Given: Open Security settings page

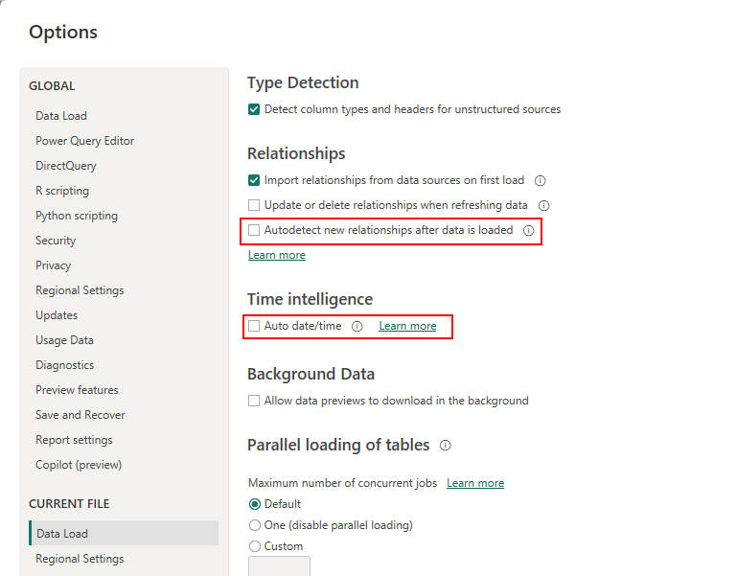Looking at the screenshot, I should [56, 241].
